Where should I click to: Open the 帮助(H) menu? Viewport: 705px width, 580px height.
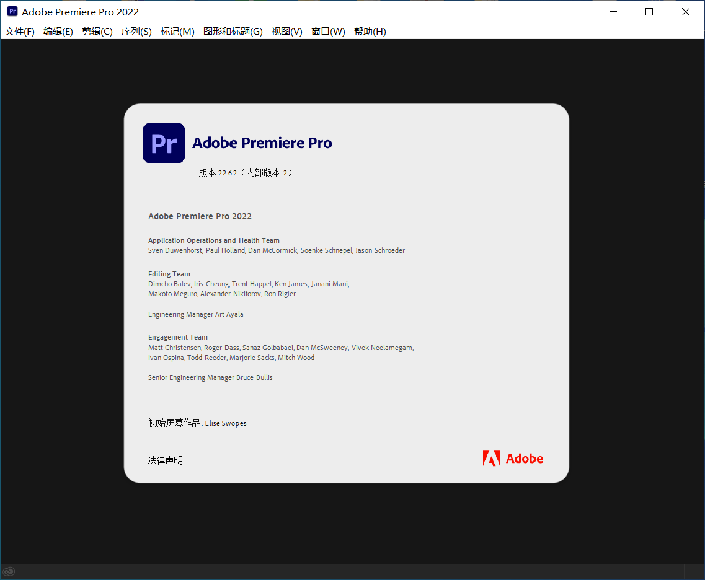[x=370, y=32]
